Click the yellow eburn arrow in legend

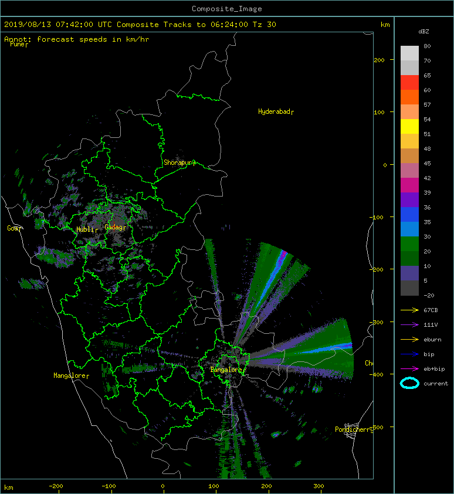409,340
